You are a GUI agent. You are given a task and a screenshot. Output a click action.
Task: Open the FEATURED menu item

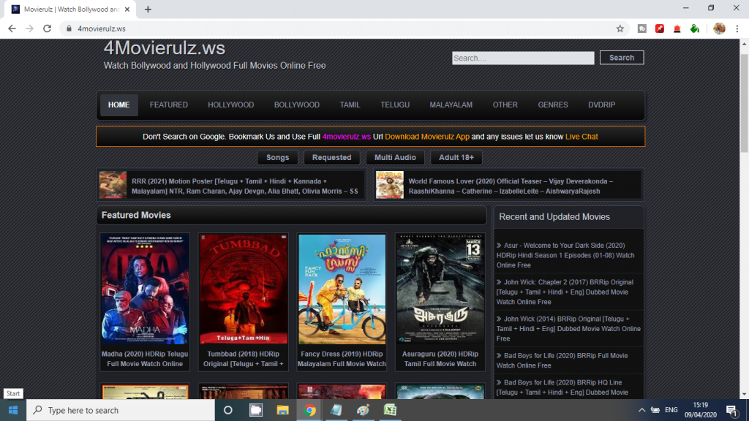(169, 105)
